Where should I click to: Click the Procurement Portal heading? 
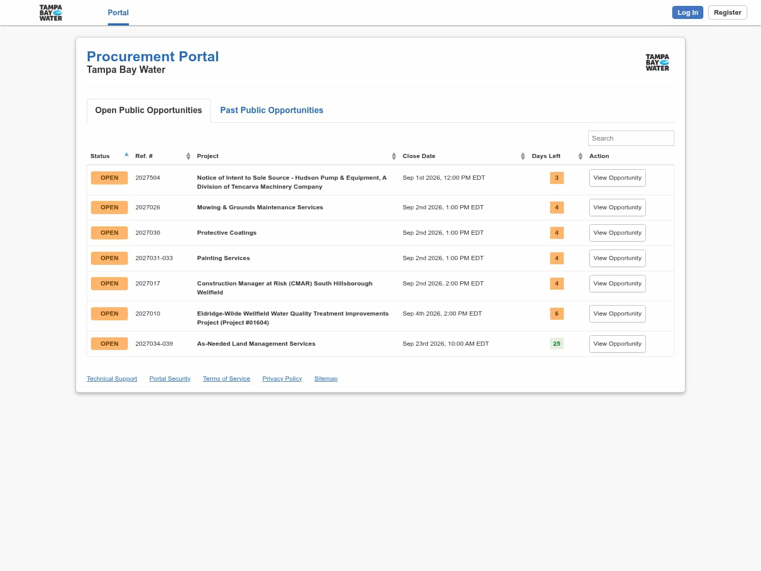tap(153, 57)
